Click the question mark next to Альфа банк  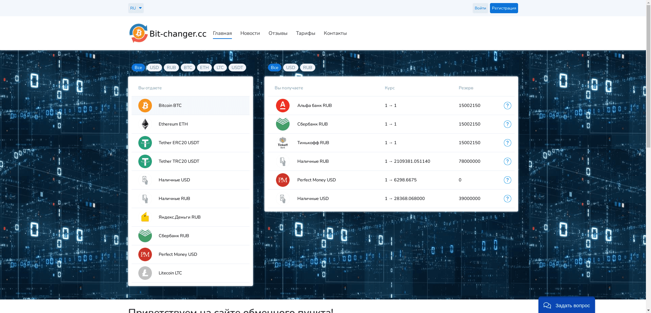point(507,106)
